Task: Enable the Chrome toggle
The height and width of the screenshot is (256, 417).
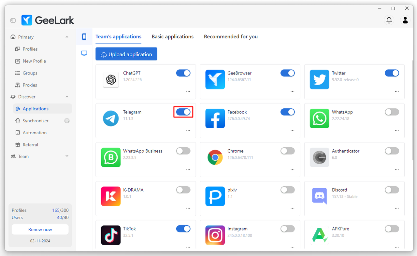Action: click(x=287, y=151)
